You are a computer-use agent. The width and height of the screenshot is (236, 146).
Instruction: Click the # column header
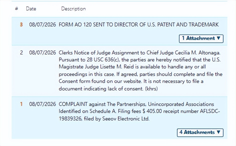point(16,8)
